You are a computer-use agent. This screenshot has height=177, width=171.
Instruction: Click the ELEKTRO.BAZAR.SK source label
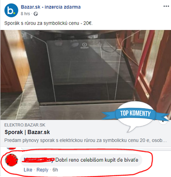pos(25,125)
